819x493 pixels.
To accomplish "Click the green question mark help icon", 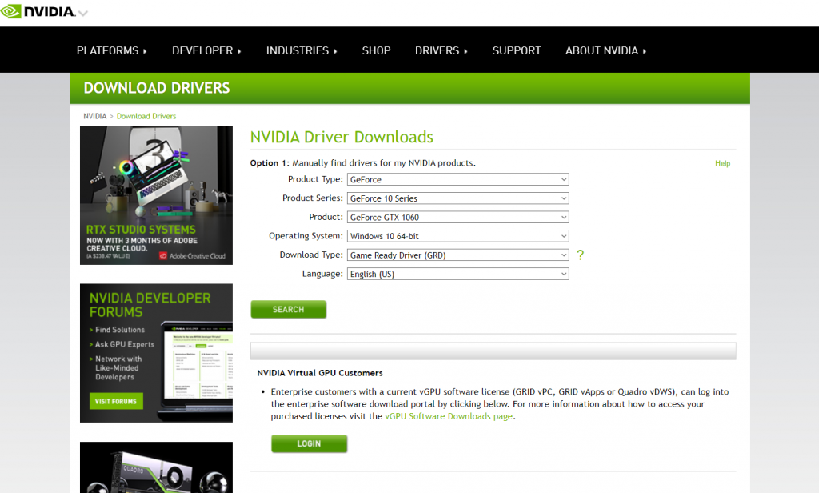I will tap(581, 255).
